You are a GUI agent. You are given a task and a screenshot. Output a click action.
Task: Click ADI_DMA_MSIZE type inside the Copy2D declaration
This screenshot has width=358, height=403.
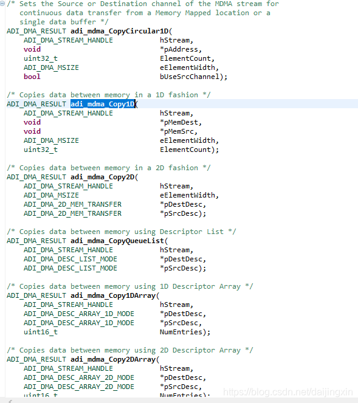(x=51, y=195)
